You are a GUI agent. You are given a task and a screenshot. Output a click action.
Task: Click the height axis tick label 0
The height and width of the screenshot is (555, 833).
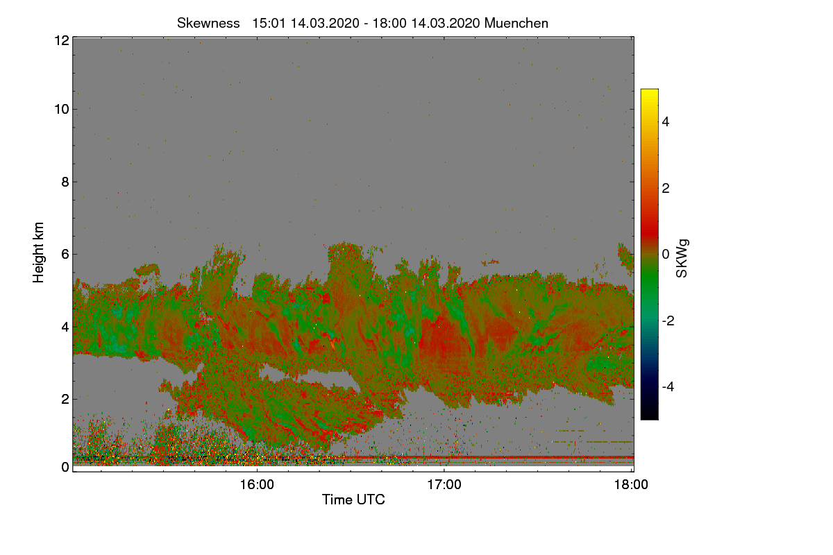click(64, 467)
